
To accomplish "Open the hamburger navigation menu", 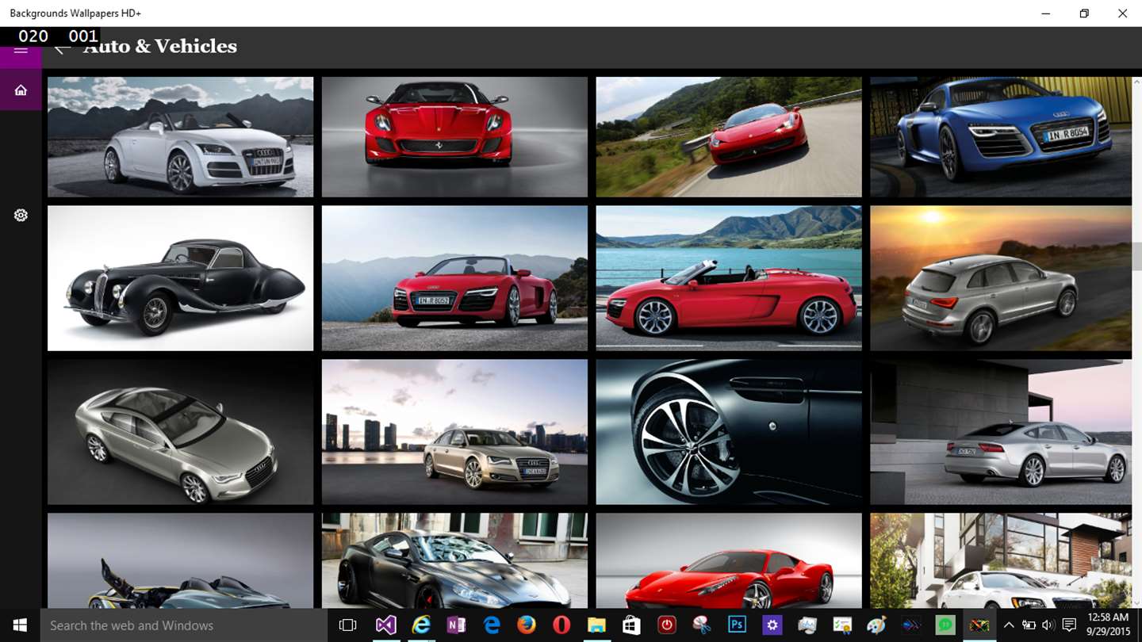I will (21, 50).
